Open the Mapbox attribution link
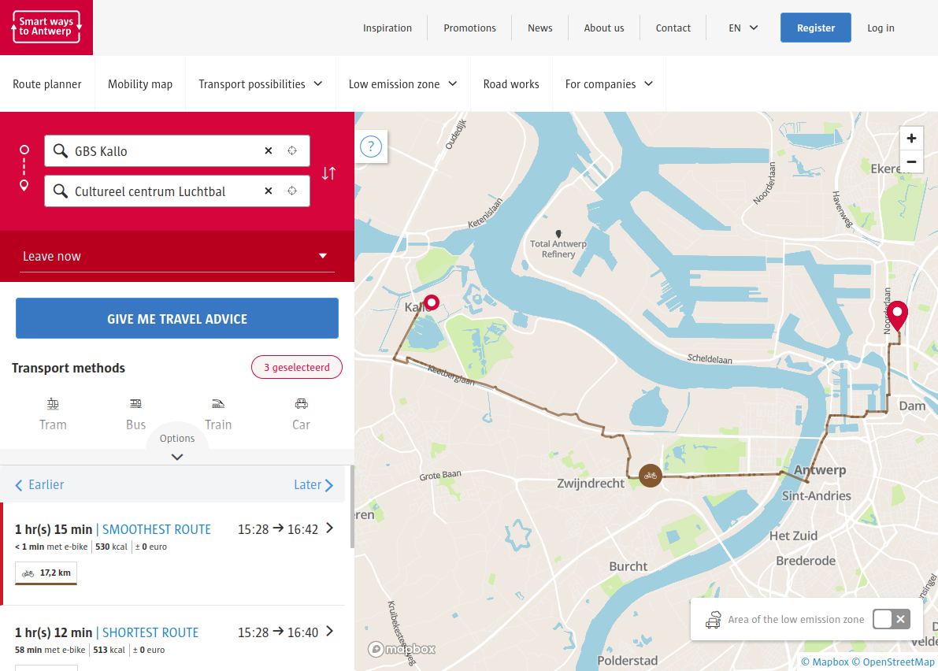The image size is (938, 671). coord(825,662)
